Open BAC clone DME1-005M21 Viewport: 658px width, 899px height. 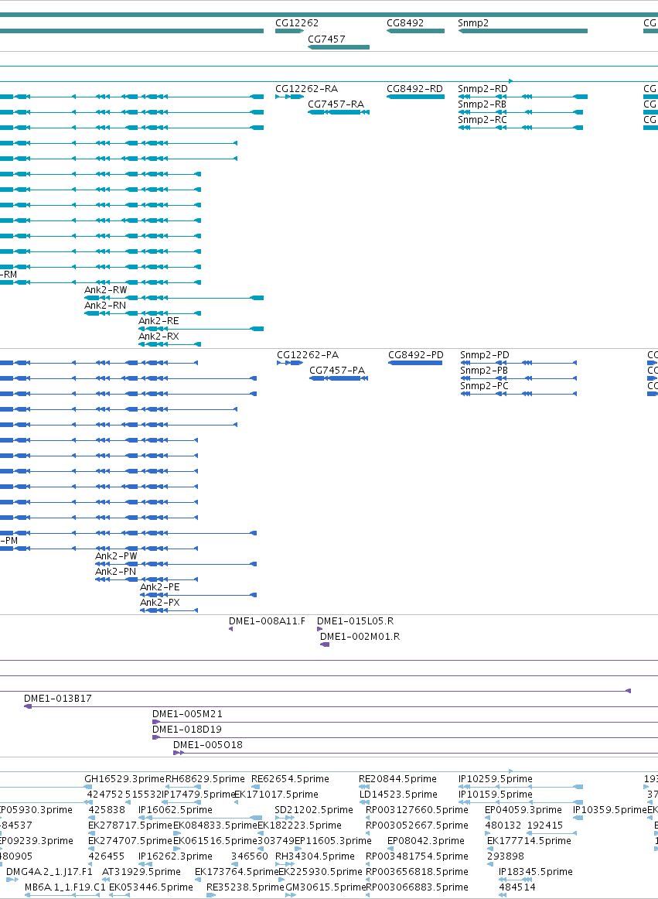click(x=187, y=714)
